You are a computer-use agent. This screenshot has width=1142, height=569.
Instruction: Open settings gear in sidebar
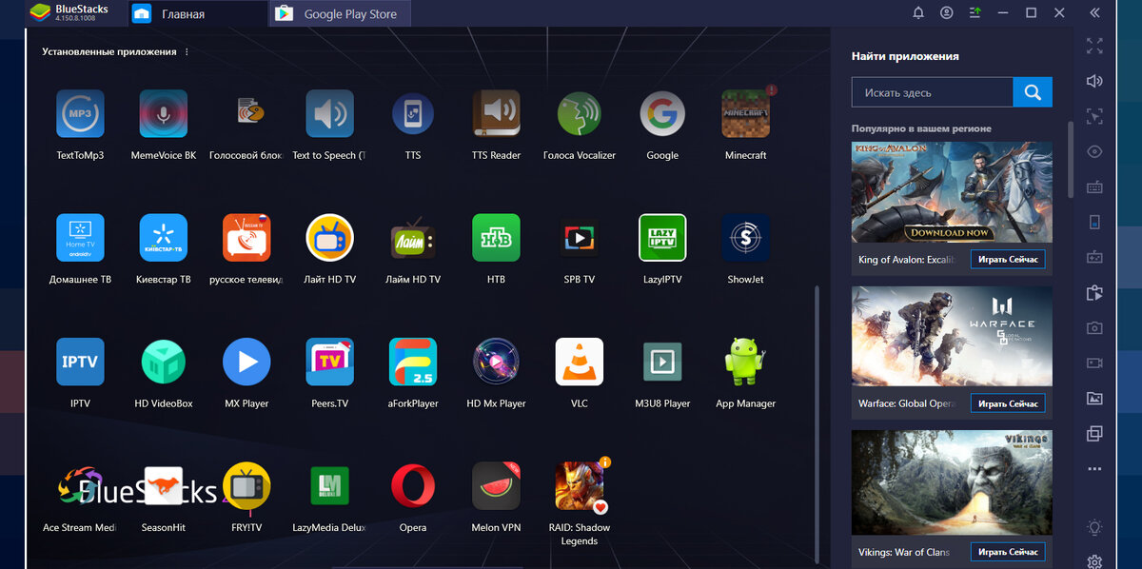[1094, 561]
